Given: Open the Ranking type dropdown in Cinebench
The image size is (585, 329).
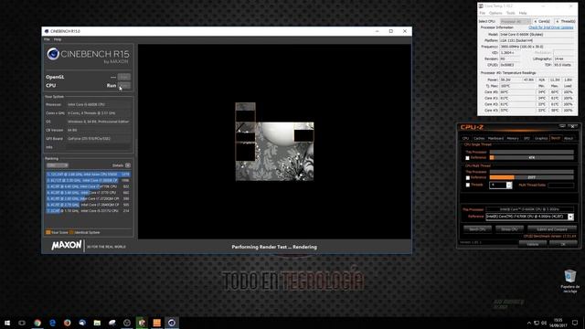Looking at the screenshot, I should coord(58,165).
